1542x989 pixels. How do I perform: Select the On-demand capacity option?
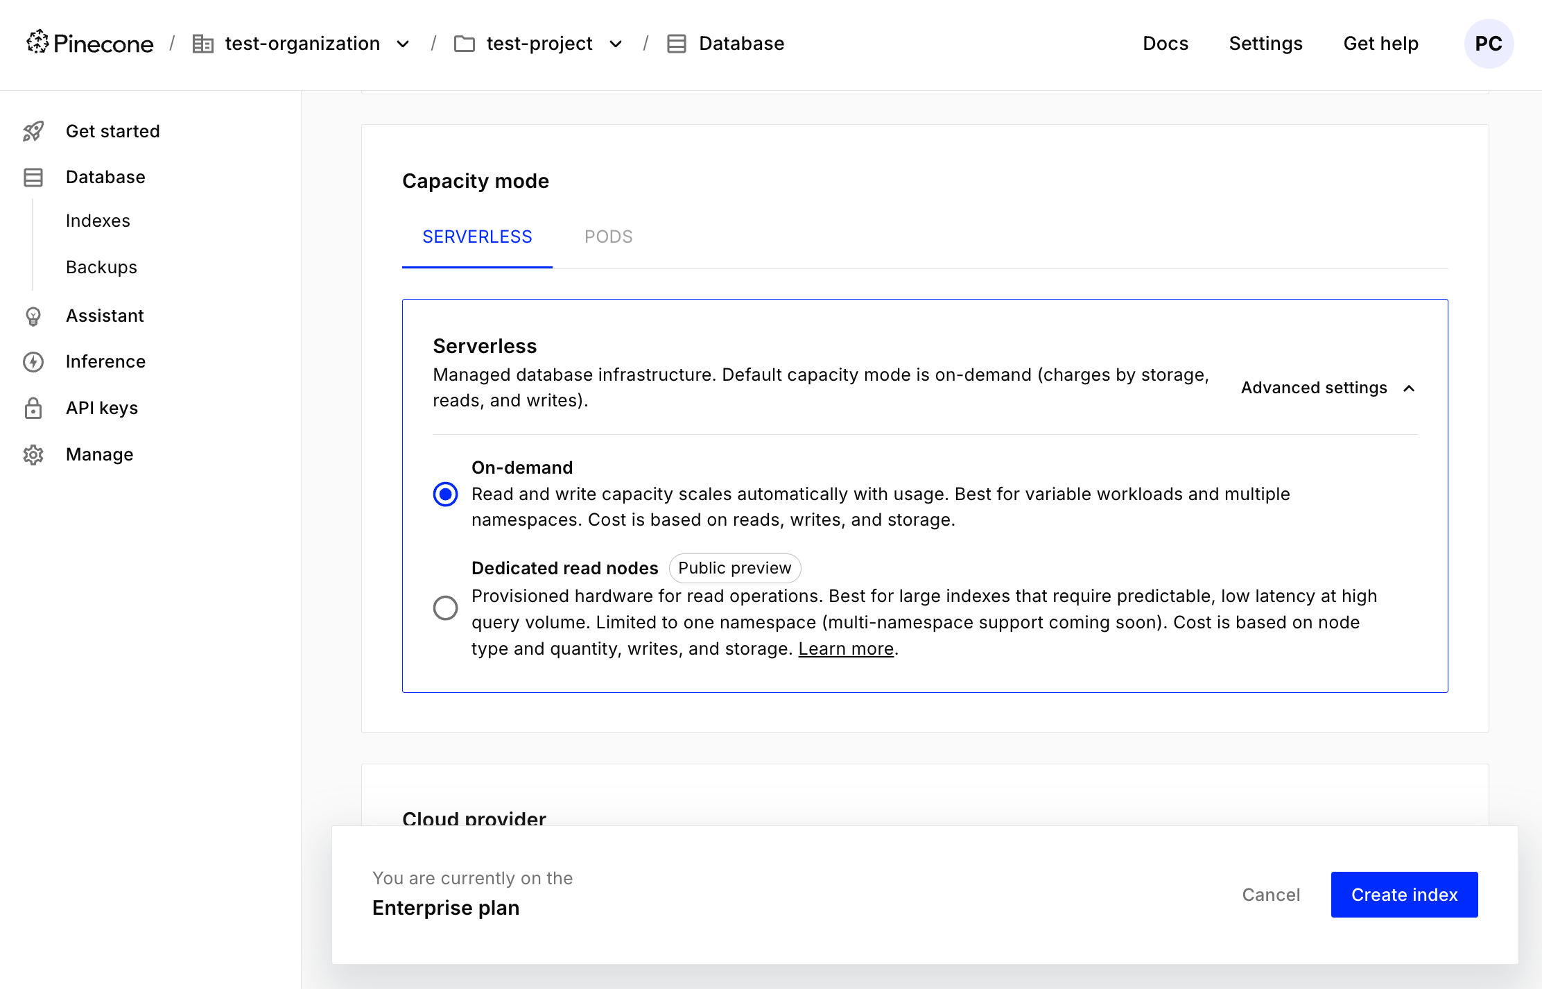446,495
